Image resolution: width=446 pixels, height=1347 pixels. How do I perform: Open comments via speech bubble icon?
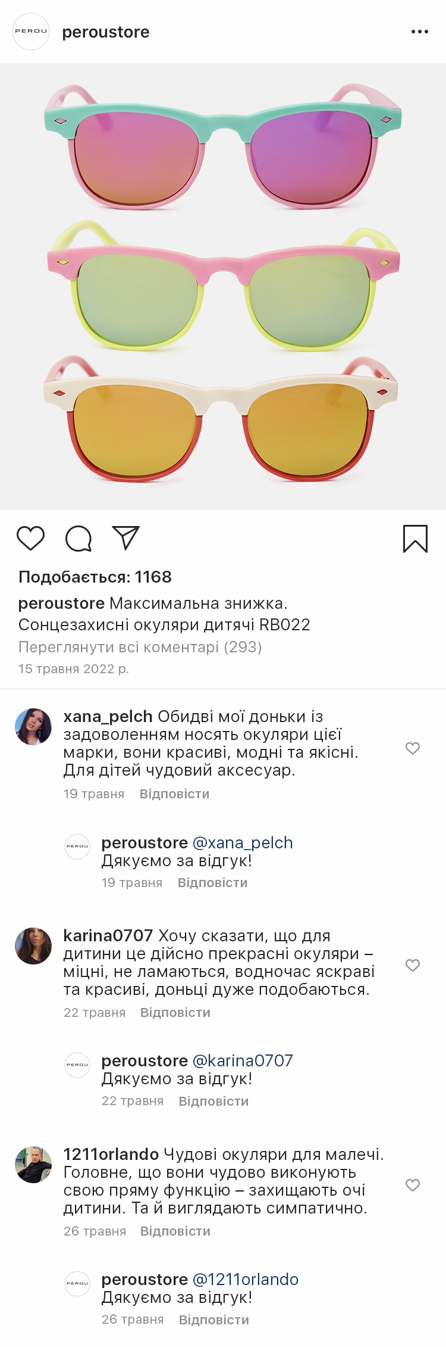coord(78,539)
